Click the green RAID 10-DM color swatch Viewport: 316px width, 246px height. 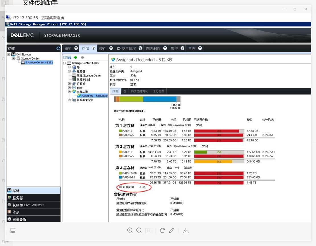120,173
